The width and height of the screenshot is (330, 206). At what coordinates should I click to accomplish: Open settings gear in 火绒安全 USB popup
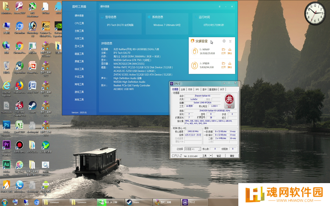224,41
